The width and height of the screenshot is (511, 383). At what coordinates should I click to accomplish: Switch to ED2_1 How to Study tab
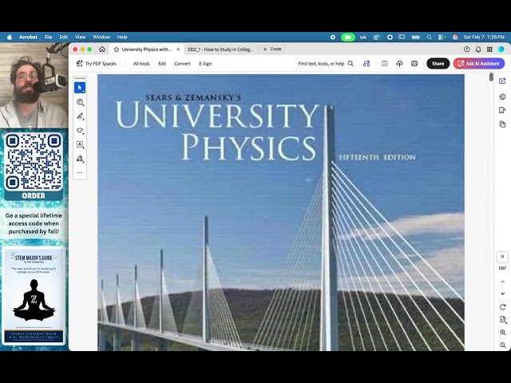point(220,49)
